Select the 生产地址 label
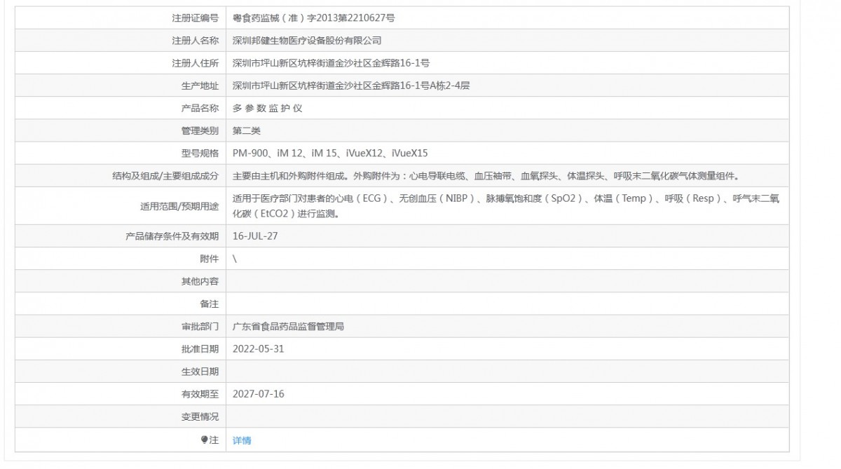 pyautogui.click(x=200, y=86)
